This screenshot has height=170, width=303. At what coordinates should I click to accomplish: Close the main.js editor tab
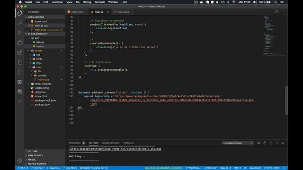click(108, 12)
